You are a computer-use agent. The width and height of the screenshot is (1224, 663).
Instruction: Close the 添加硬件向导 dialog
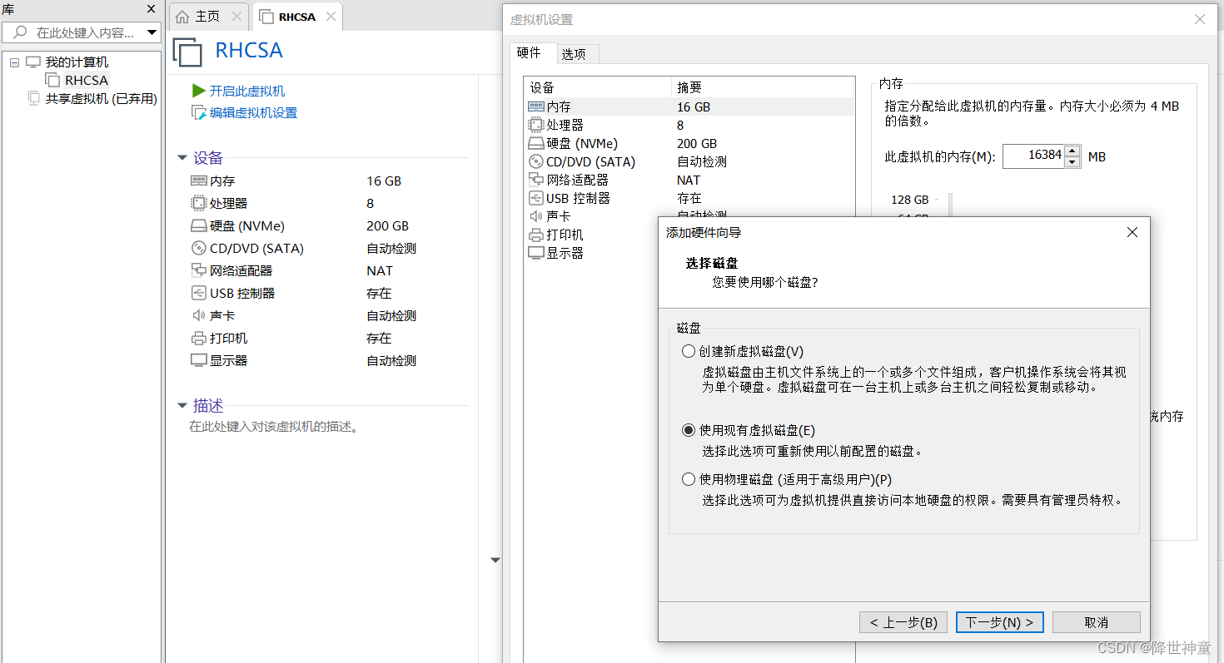pos(1132,232)
